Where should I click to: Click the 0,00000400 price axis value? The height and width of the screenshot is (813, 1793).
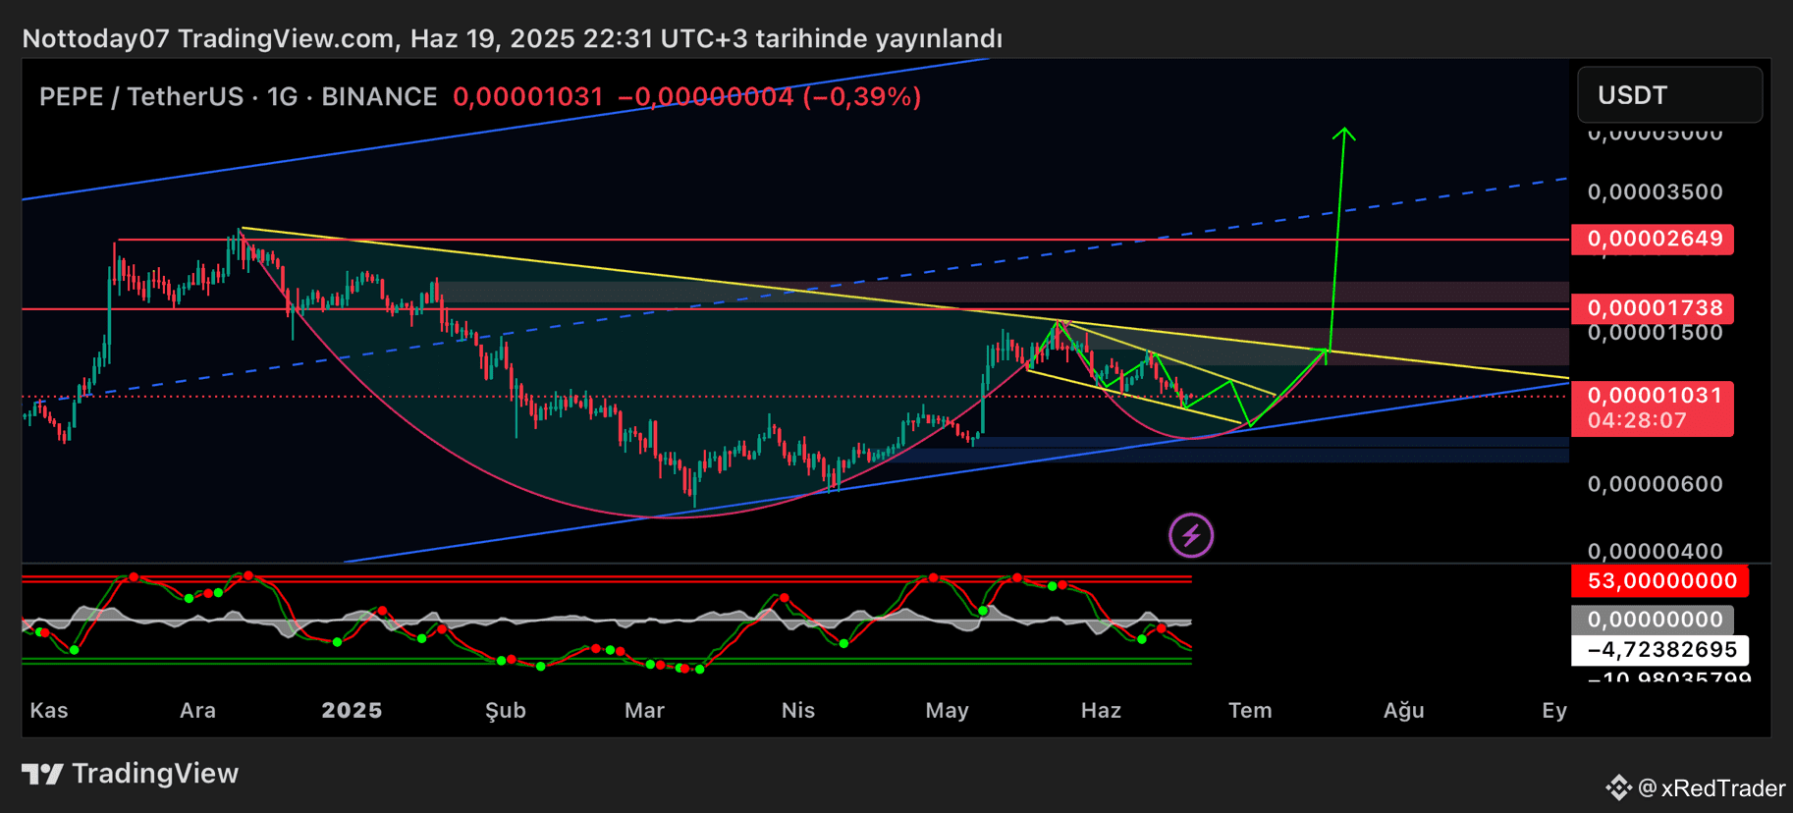(x=1656, y=551)
